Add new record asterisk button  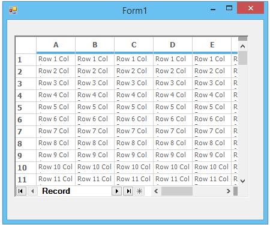point(139,191)
